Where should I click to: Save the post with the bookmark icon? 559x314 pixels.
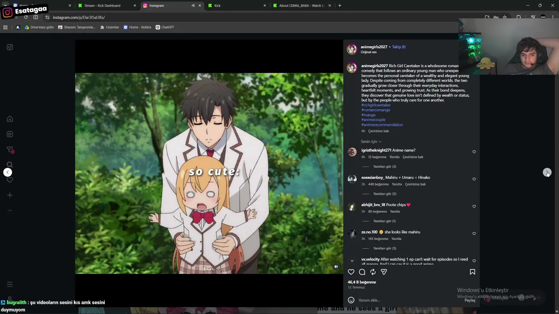(x=472, y=272)
